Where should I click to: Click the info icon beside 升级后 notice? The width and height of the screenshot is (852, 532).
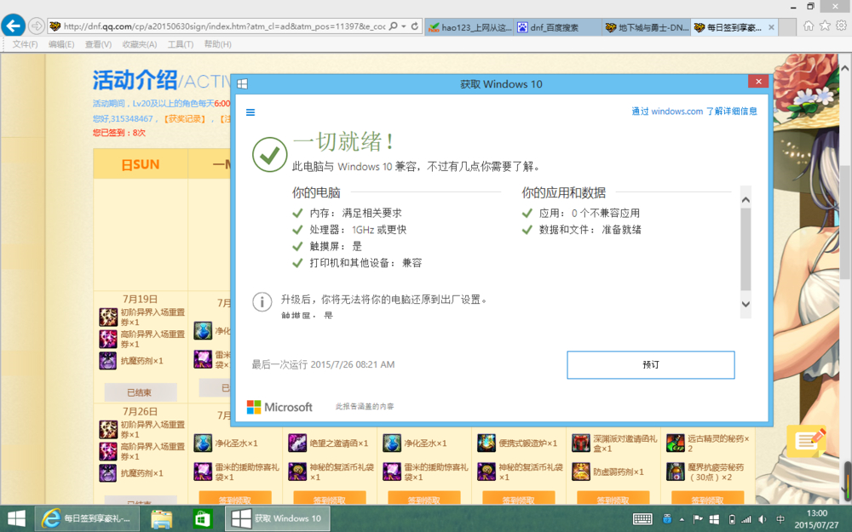[262, 302]
